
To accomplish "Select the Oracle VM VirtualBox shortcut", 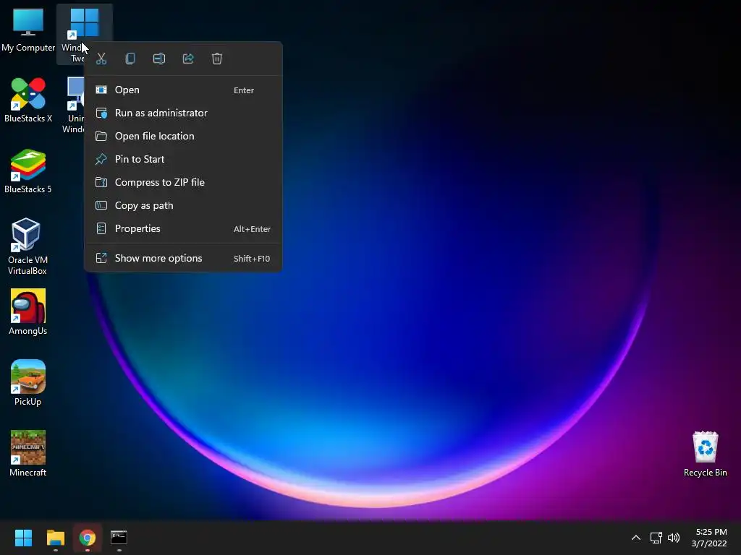I will coord(27,246).
